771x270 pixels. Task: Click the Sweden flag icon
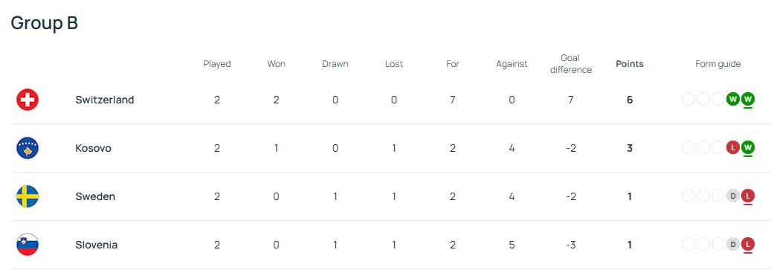(x=28, y=196)
